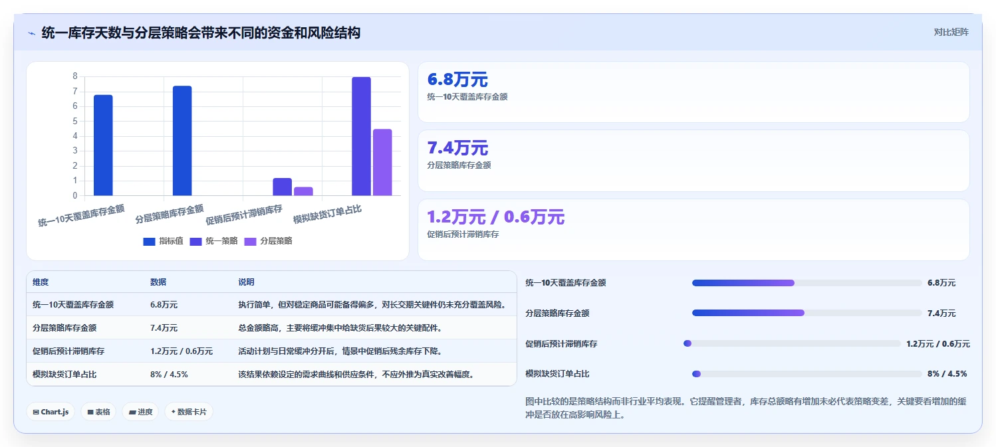Click the 对比矩阵 label in the header
The image size is (996, 447).
point(951,32)
